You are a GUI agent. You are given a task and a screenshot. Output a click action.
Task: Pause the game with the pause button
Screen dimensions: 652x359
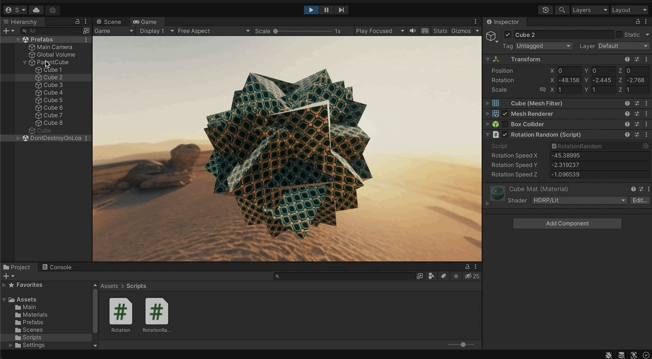tap(326, 10)
